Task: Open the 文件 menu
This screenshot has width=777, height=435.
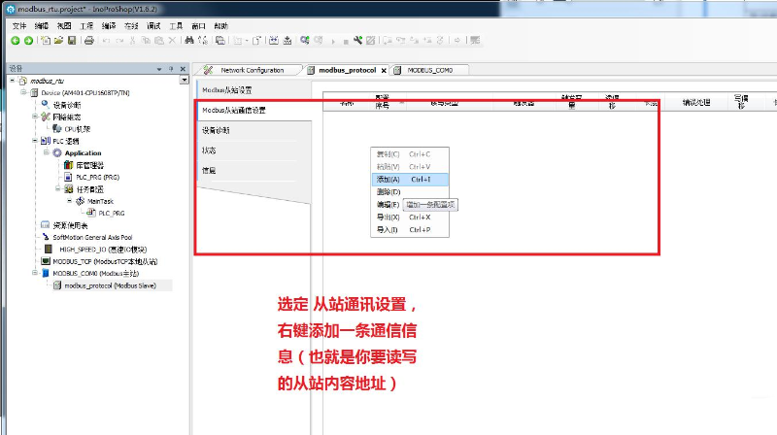Action: 19,26
